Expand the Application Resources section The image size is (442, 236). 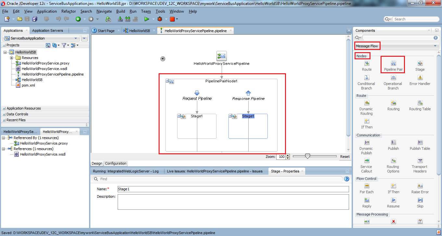pos(4,108)
